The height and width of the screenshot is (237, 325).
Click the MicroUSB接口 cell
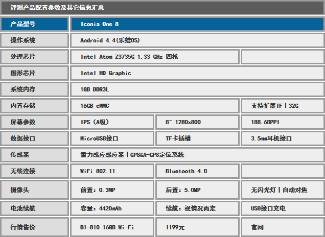coord(112,138)
